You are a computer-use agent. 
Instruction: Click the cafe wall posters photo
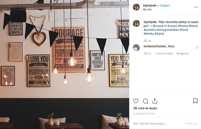(x=65, y=64)
